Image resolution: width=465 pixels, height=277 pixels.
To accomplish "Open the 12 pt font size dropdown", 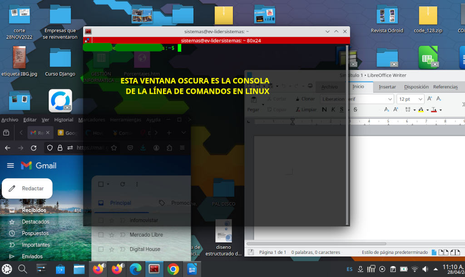I will pos(420,99).
